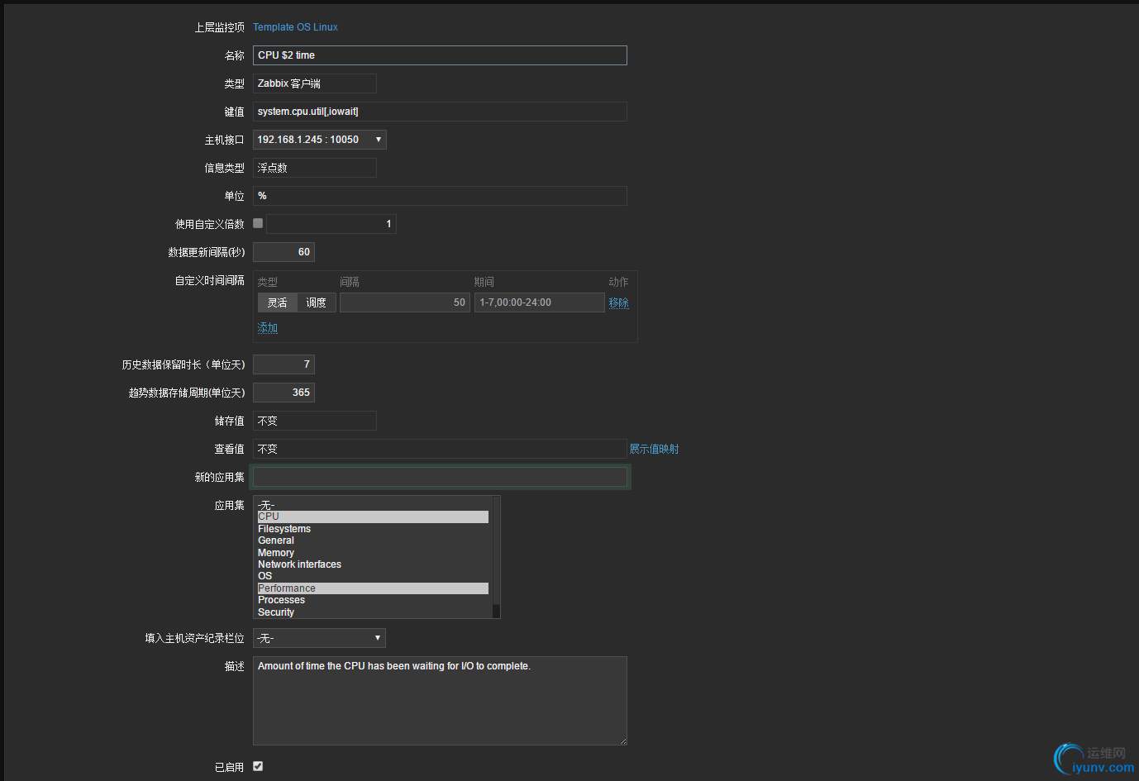This screenshot has height=781, width=1139.
Task: Toggle the 已启用 checkbox
Action: (258, 766)
